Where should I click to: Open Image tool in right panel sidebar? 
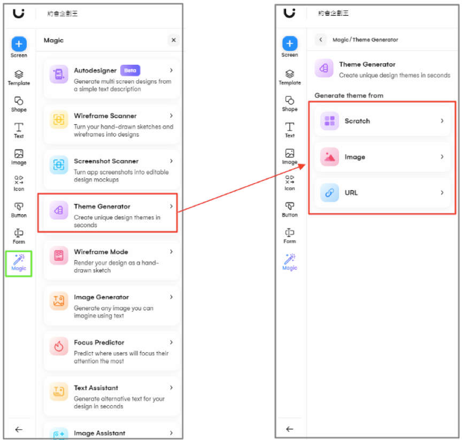pos(290,157)
